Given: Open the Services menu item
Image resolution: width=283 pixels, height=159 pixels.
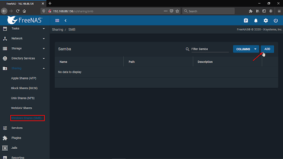Looking at the screenshot, I should tap(17, 128).
